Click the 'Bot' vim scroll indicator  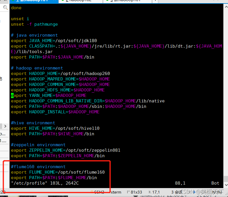[x=215, y=183]
